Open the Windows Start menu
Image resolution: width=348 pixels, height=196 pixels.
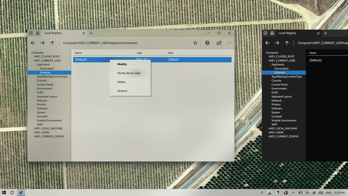(x=4, y=192)
